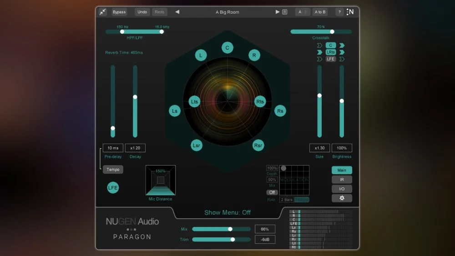Select the Ls speaker node
Viewport: 455px width, 256px height.
(x=175, y=111)
